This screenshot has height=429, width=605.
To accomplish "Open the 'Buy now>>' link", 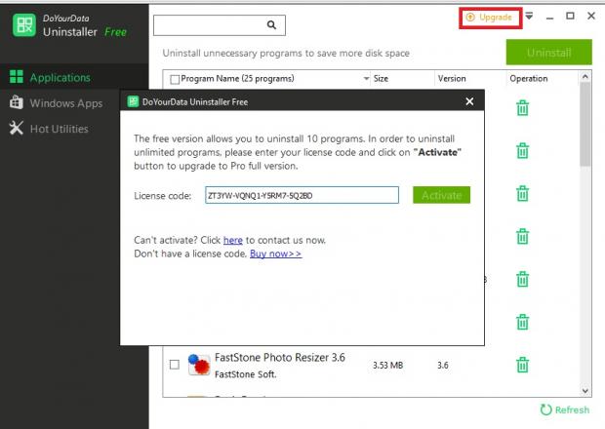I will coord(275,253).
